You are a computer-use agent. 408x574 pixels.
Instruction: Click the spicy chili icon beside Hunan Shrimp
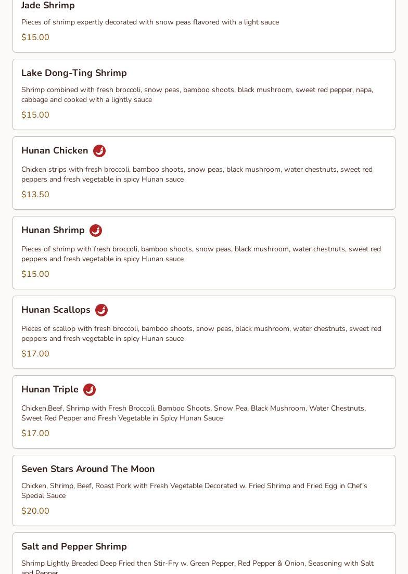coord(96,230)
